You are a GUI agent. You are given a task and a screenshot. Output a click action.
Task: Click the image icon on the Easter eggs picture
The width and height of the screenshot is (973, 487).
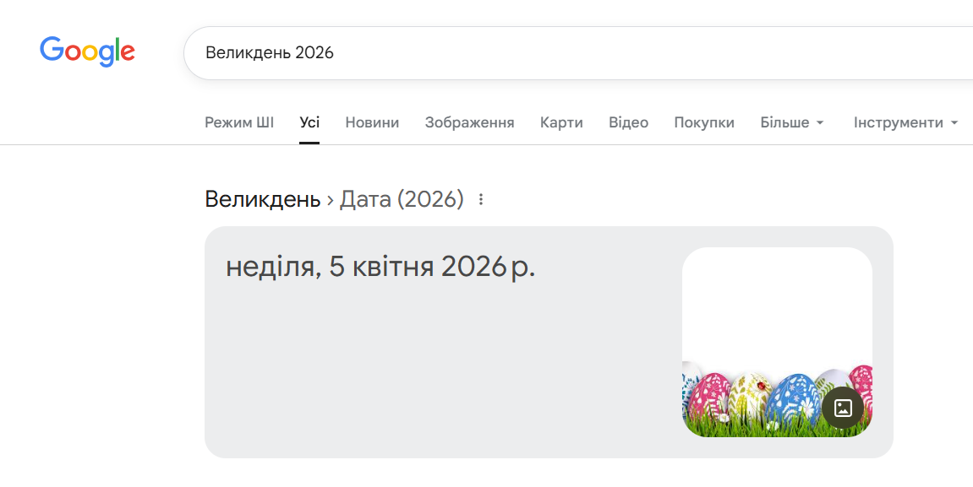pyautogui.click(x=843, y=408)
